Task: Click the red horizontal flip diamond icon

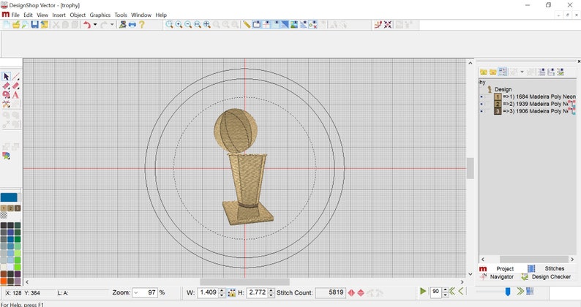Action: tap(351, 293)
